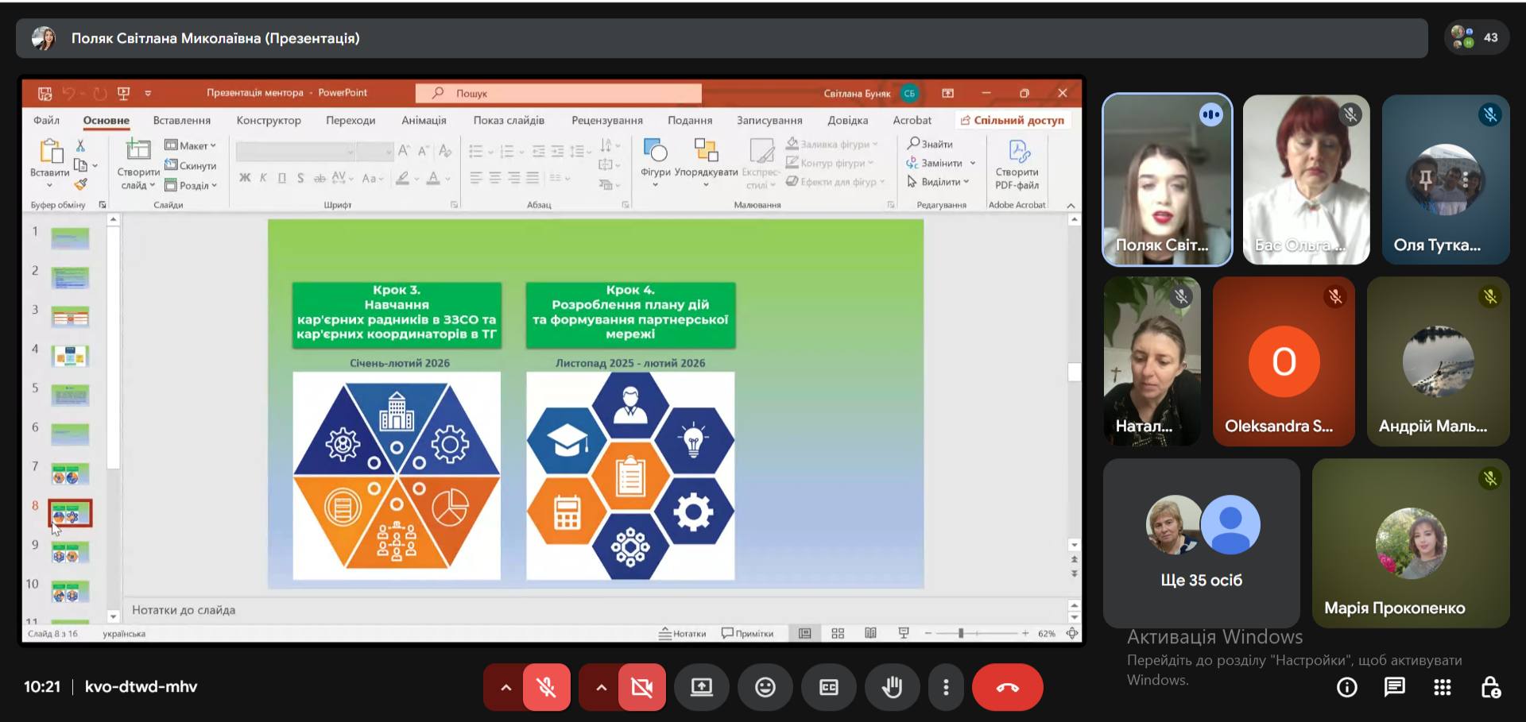Expand video settings arrow beside camera
This screenshot has height=722, width=1526.
click(x=601, y=687)
